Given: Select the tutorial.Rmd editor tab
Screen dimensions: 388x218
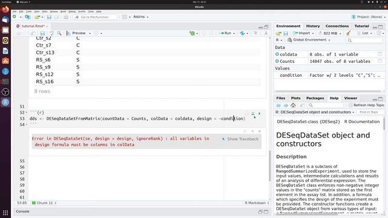Looking at the screenshot, I should 32,26.
